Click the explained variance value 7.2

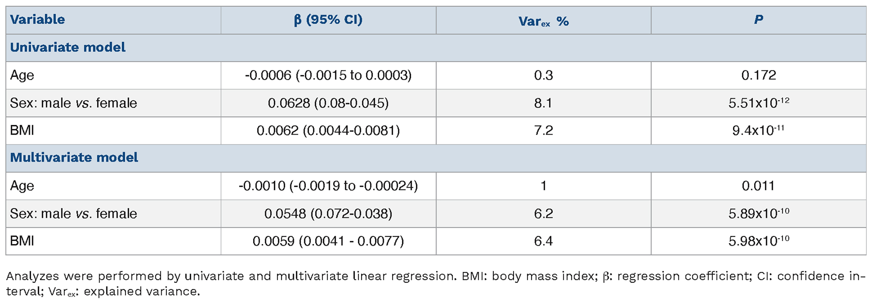(x=543, y=131)
